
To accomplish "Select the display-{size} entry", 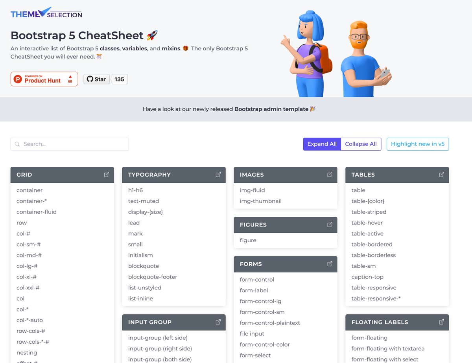I will point(146,212).
